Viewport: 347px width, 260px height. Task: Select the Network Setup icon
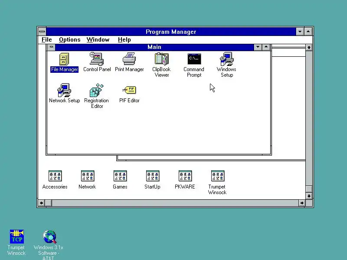tap(64, 90)
